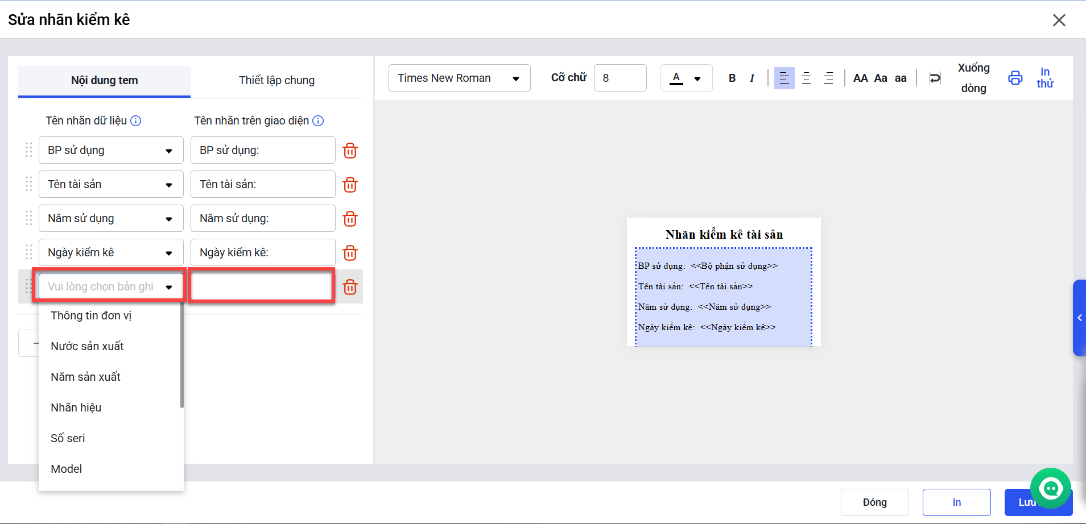Image resolution: width=1086 pixels, height=524 pixels.
Task: Apply capitalized Aa text style
Action: click(881, 78)
